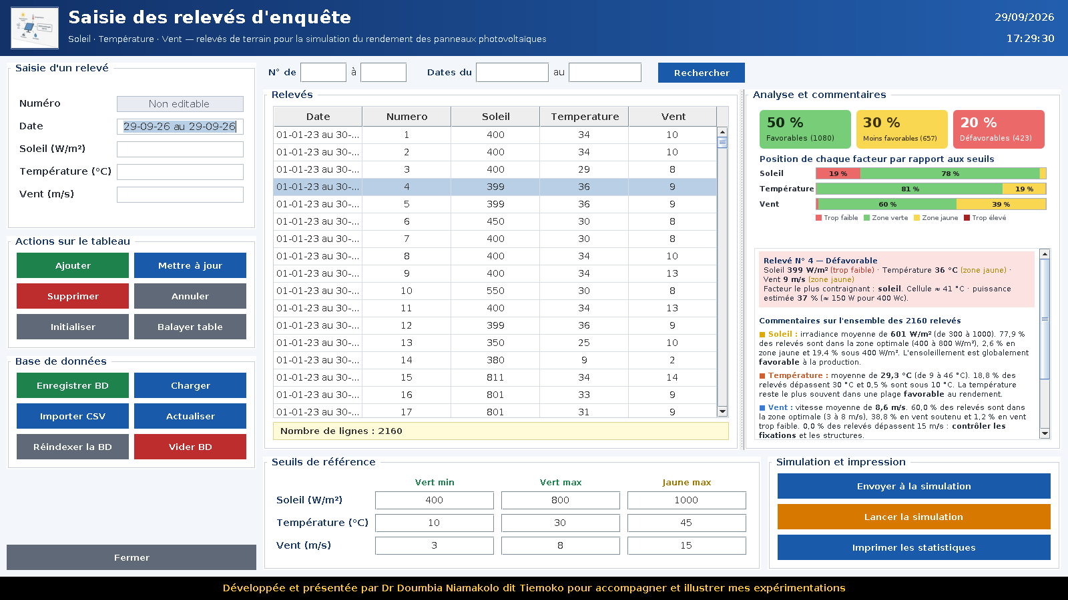Click the orange Lancer la simulation button

[x=914, y=517]
